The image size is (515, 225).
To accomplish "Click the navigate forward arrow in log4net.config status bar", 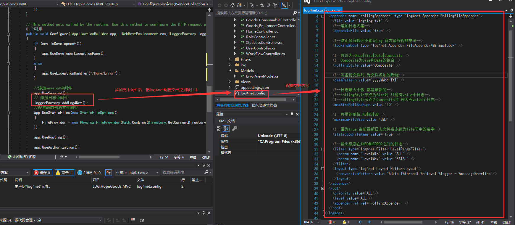I will [x=369, y=222].
